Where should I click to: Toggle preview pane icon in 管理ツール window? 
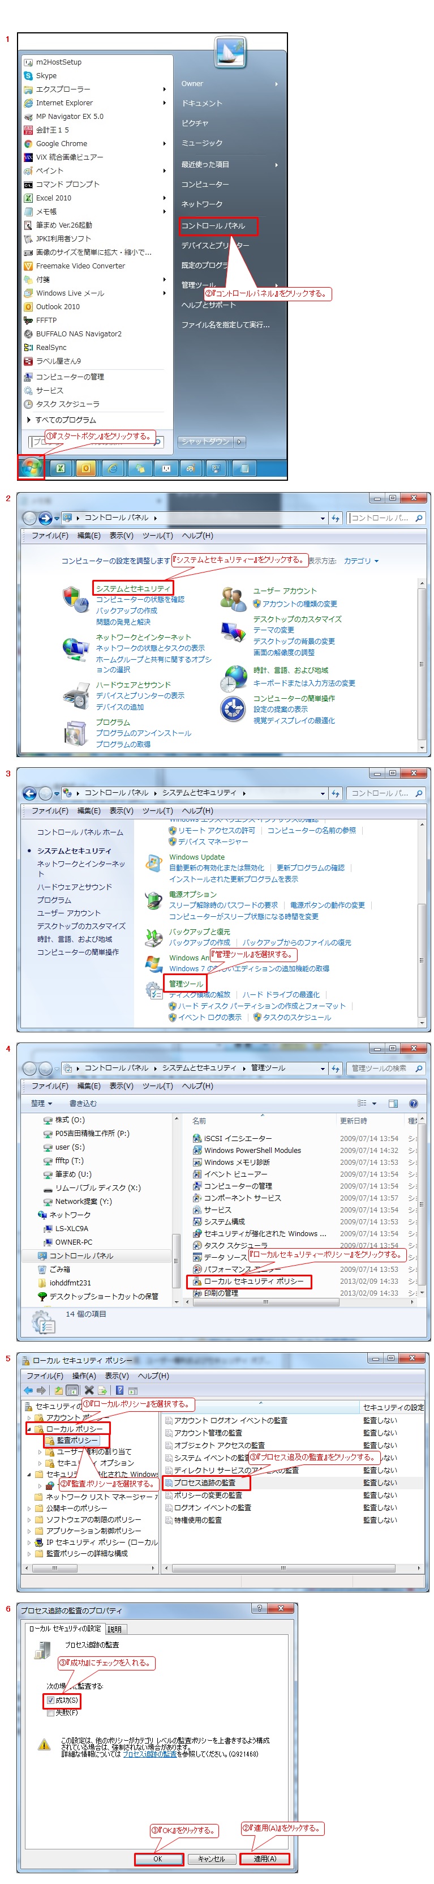(393, 1104)
